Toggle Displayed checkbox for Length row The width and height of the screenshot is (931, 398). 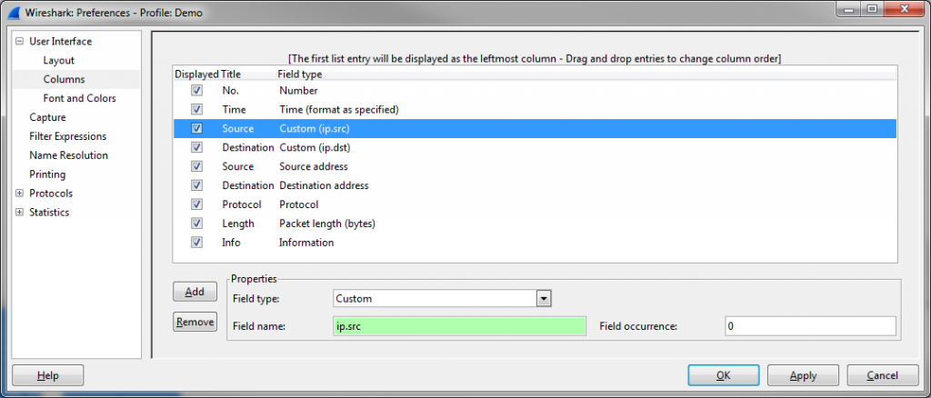(x=197, y=224)
